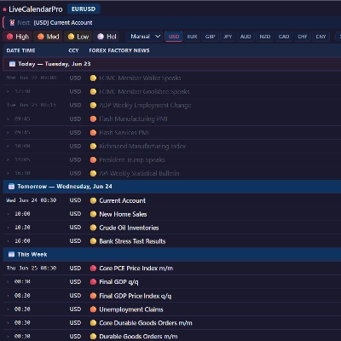Toggle the Hol holiday filter
Viewport: 341px width, 341px height.
pos(107,37)
